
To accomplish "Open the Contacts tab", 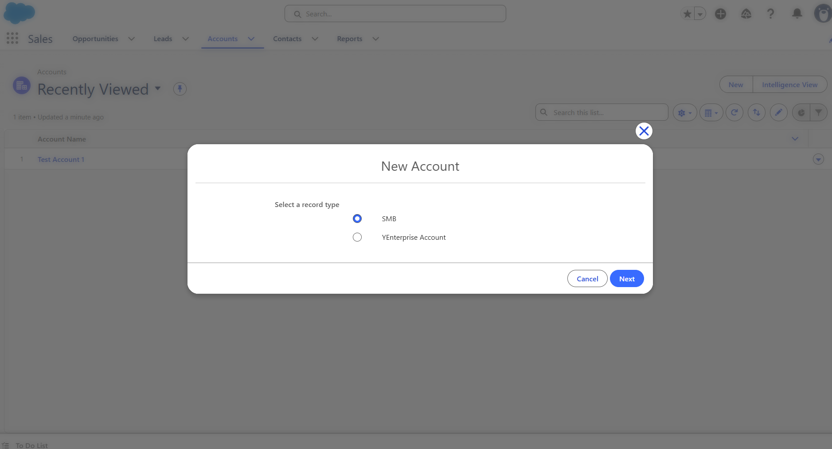I will click(287, 39).
